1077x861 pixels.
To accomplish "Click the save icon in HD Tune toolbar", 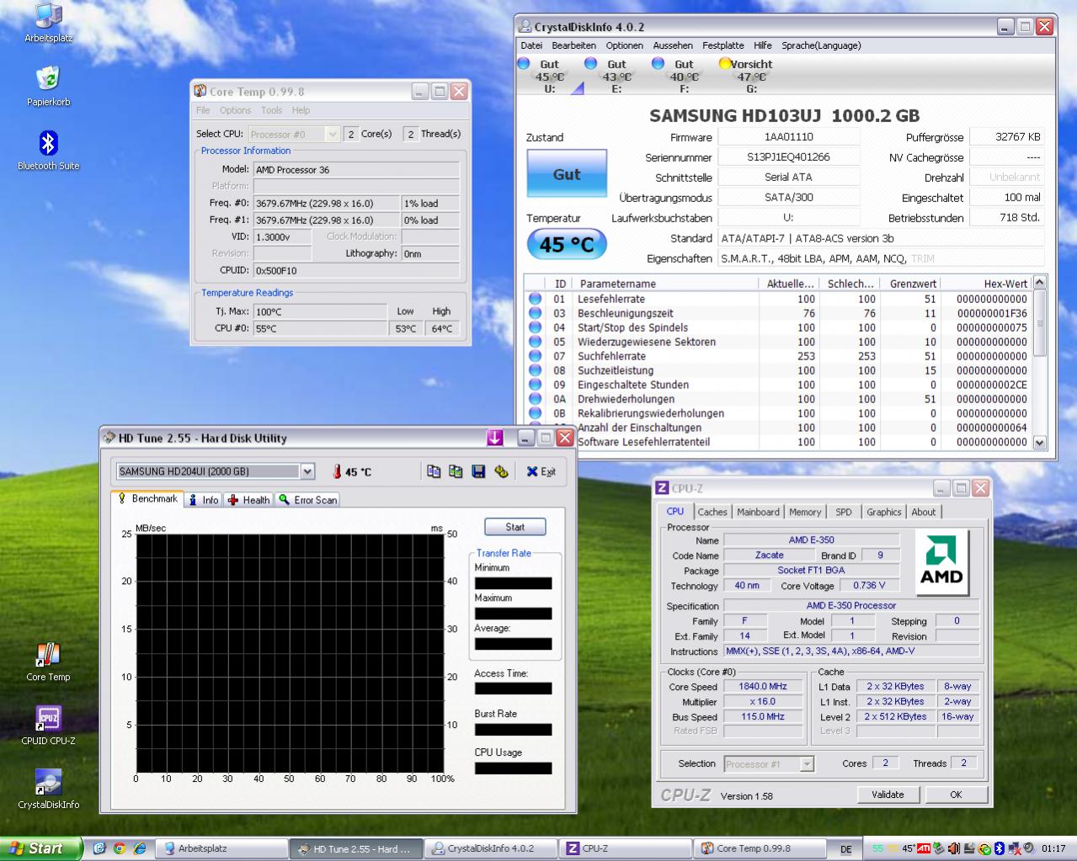I will point(478,472).
